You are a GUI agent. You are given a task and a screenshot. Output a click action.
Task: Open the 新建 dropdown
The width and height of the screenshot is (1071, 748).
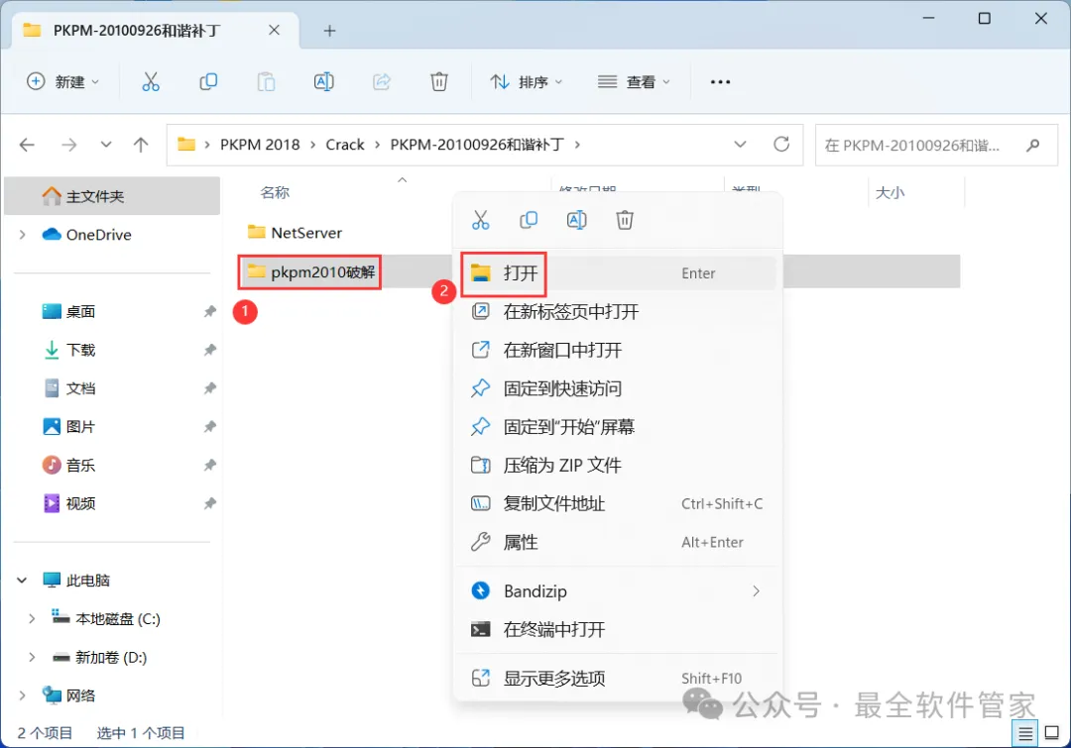pos(62,82)
